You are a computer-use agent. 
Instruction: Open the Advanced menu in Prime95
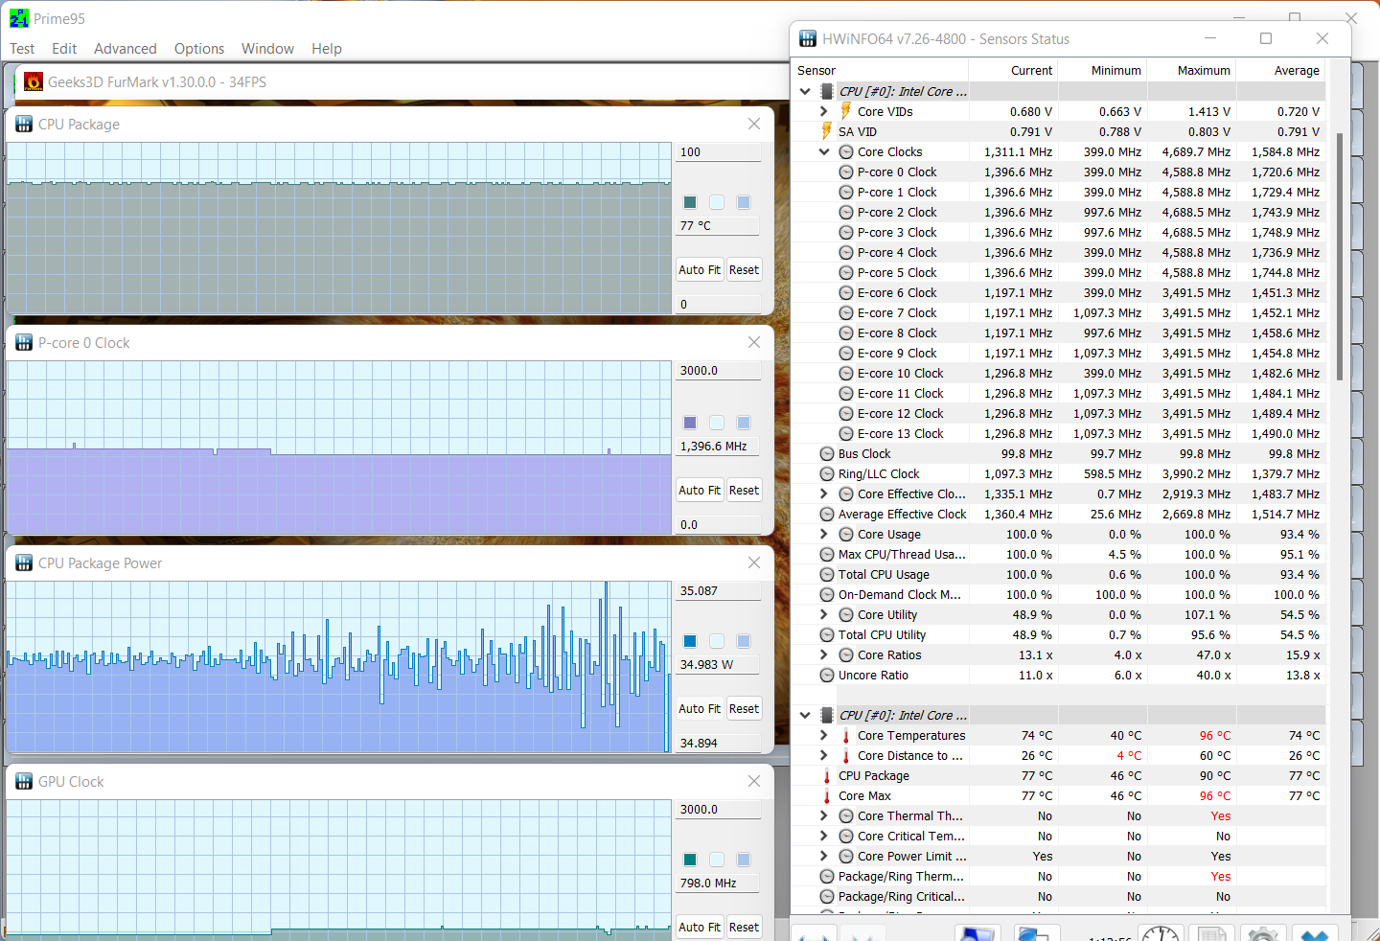(x=126, y=49)
